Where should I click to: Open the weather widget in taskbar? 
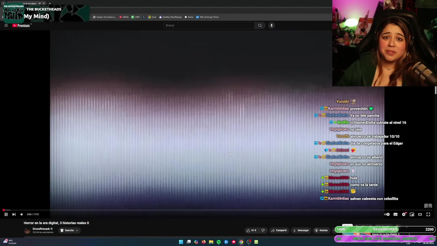pyautogui.click(x=10, y=242)
